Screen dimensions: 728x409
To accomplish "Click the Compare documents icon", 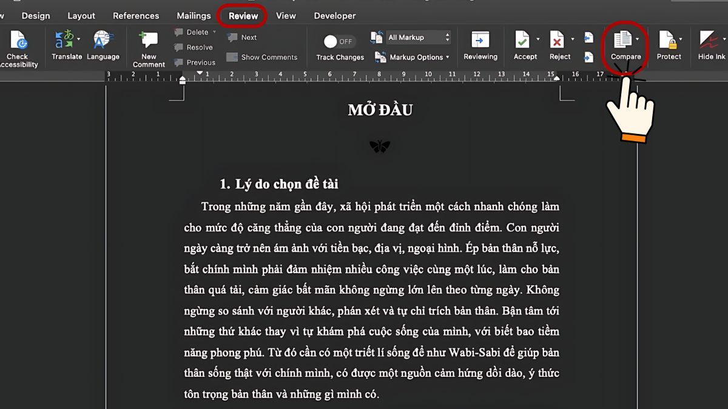I will tap(622, 40).
